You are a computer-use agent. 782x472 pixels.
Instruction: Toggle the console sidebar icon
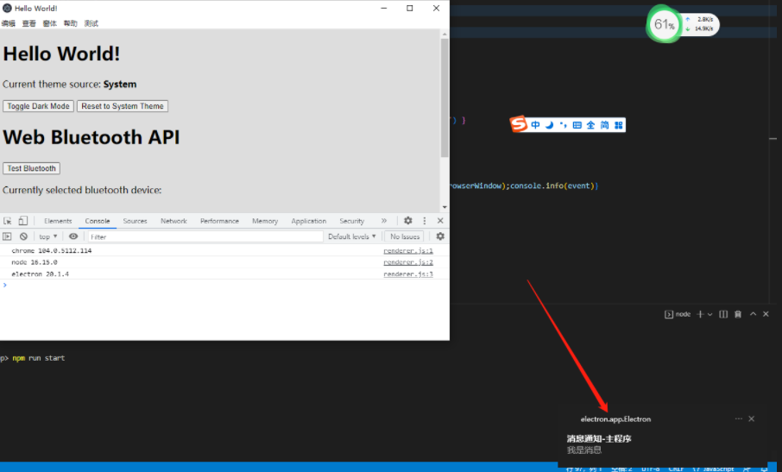(x=7, y=236)
